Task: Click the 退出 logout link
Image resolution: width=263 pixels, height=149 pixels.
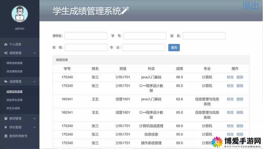Action: click(x=250, y=6)
